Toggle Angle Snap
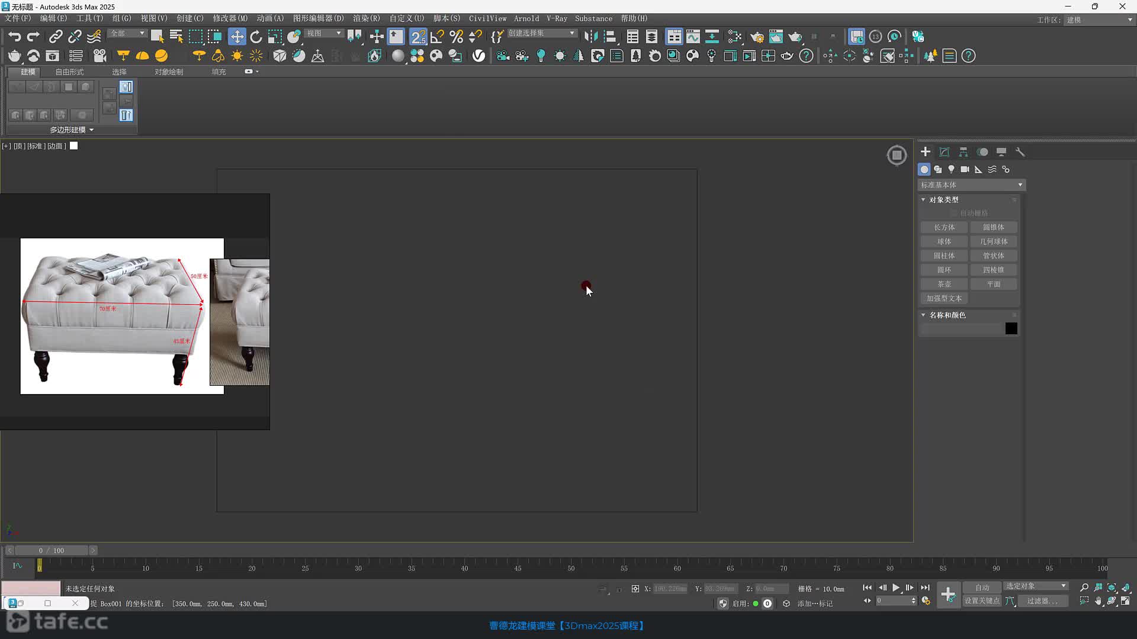 tap(437, 37)
